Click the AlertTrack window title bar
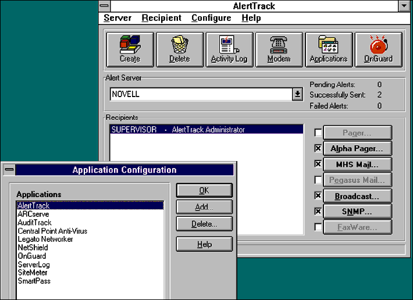Viewport: 413px width, 300px height. 254,6
